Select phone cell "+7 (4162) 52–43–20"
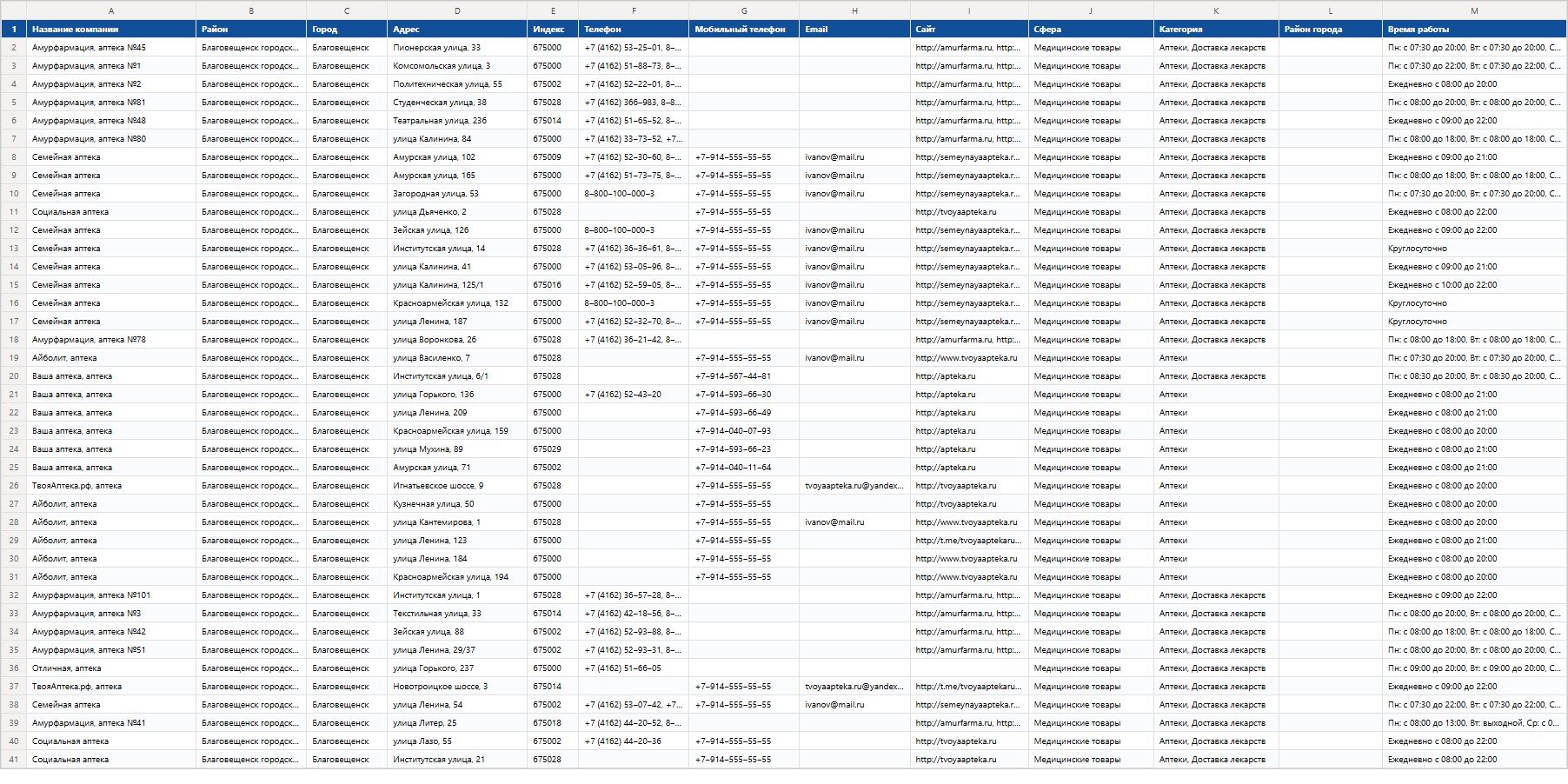Image resolution: width=1568 pixels, height=784 pixels. pos(634,395)
